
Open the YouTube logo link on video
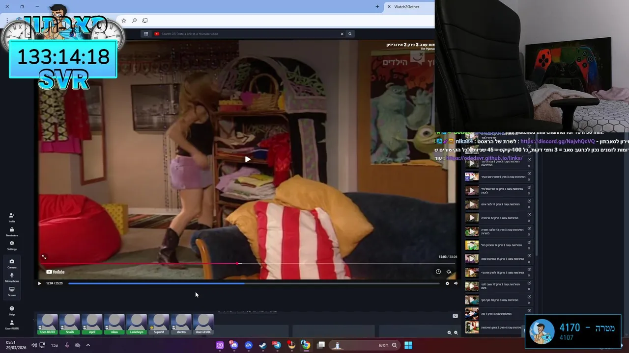click(x=56, y=272)
